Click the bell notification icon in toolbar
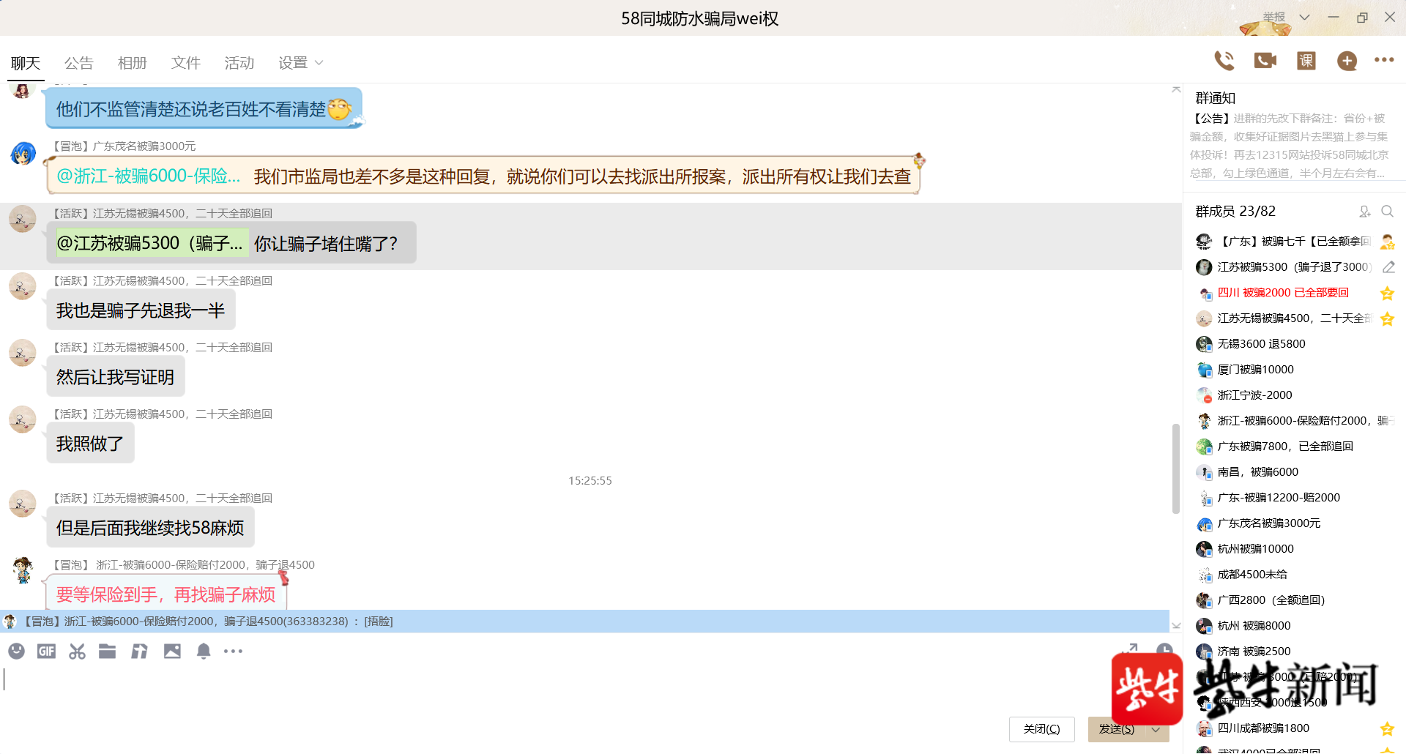 204,651
